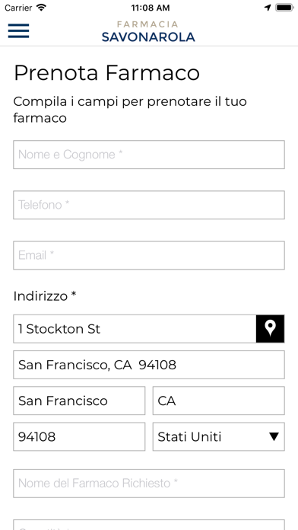
Task: Tap the Wi-Fi status icon
Action: (x=41, y=8)
